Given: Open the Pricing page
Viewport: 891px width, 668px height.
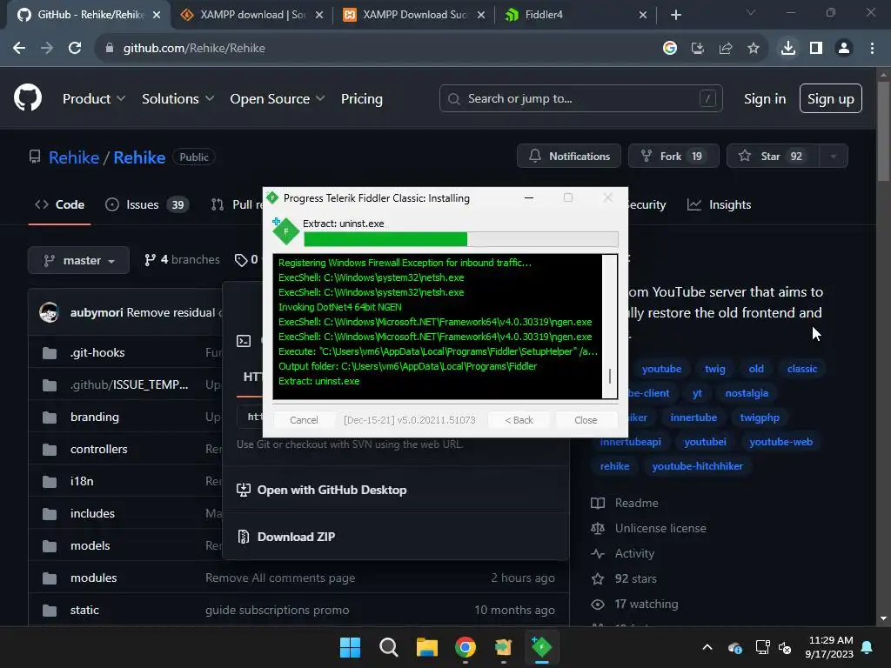Looking at the screenshot, I should 361,99.
